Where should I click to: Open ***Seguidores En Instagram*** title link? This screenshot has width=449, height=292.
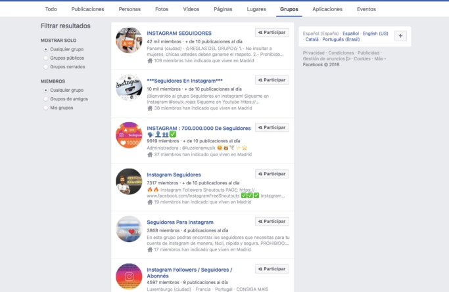185,81
